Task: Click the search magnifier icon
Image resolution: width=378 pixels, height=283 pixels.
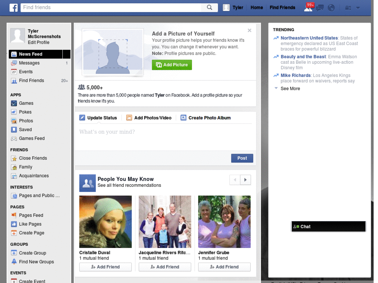Action: (x=210, y=7)
